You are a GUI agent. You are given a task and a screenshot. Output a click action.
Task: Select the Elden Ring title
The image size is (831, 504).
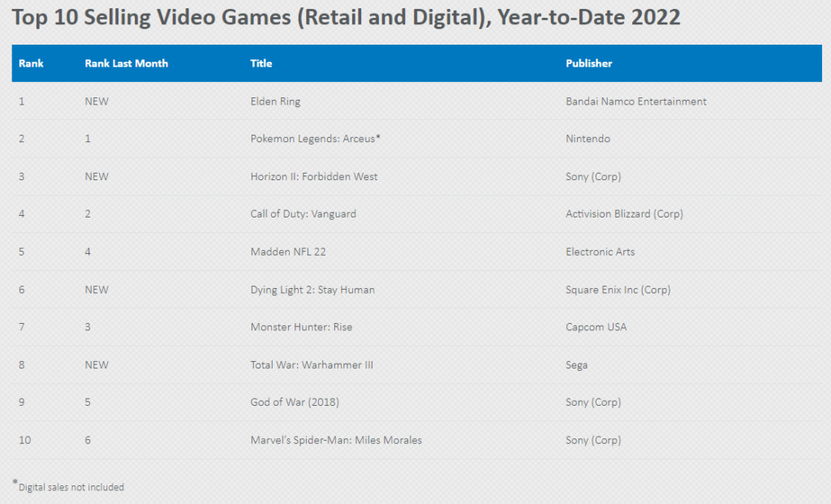pyautogui.click(x=276, y=101)
